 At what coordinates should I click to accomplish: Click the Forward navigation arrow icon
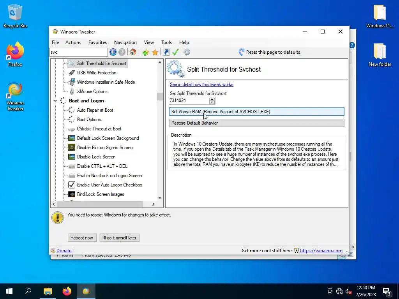pyautogui.click(x=122, y=52)
